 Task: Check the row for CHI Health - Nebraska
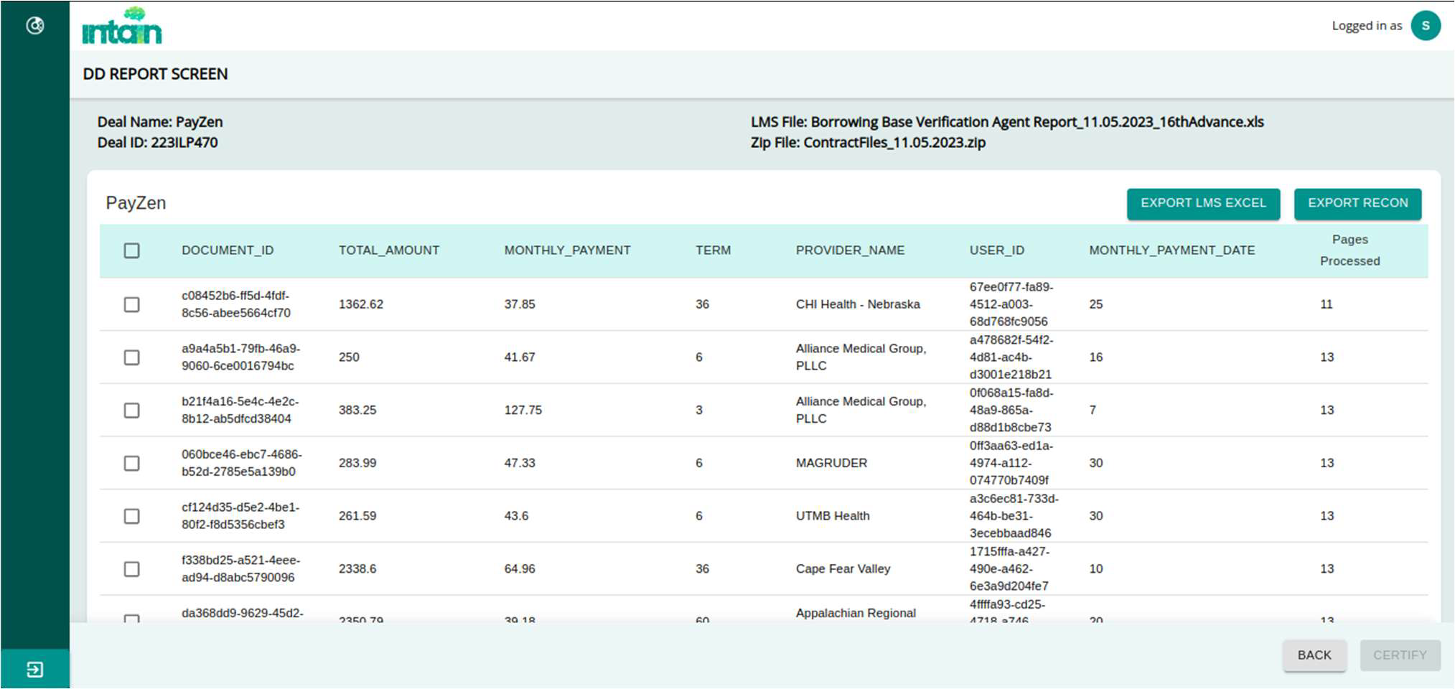pyautogui.click(x=131, y=304)
